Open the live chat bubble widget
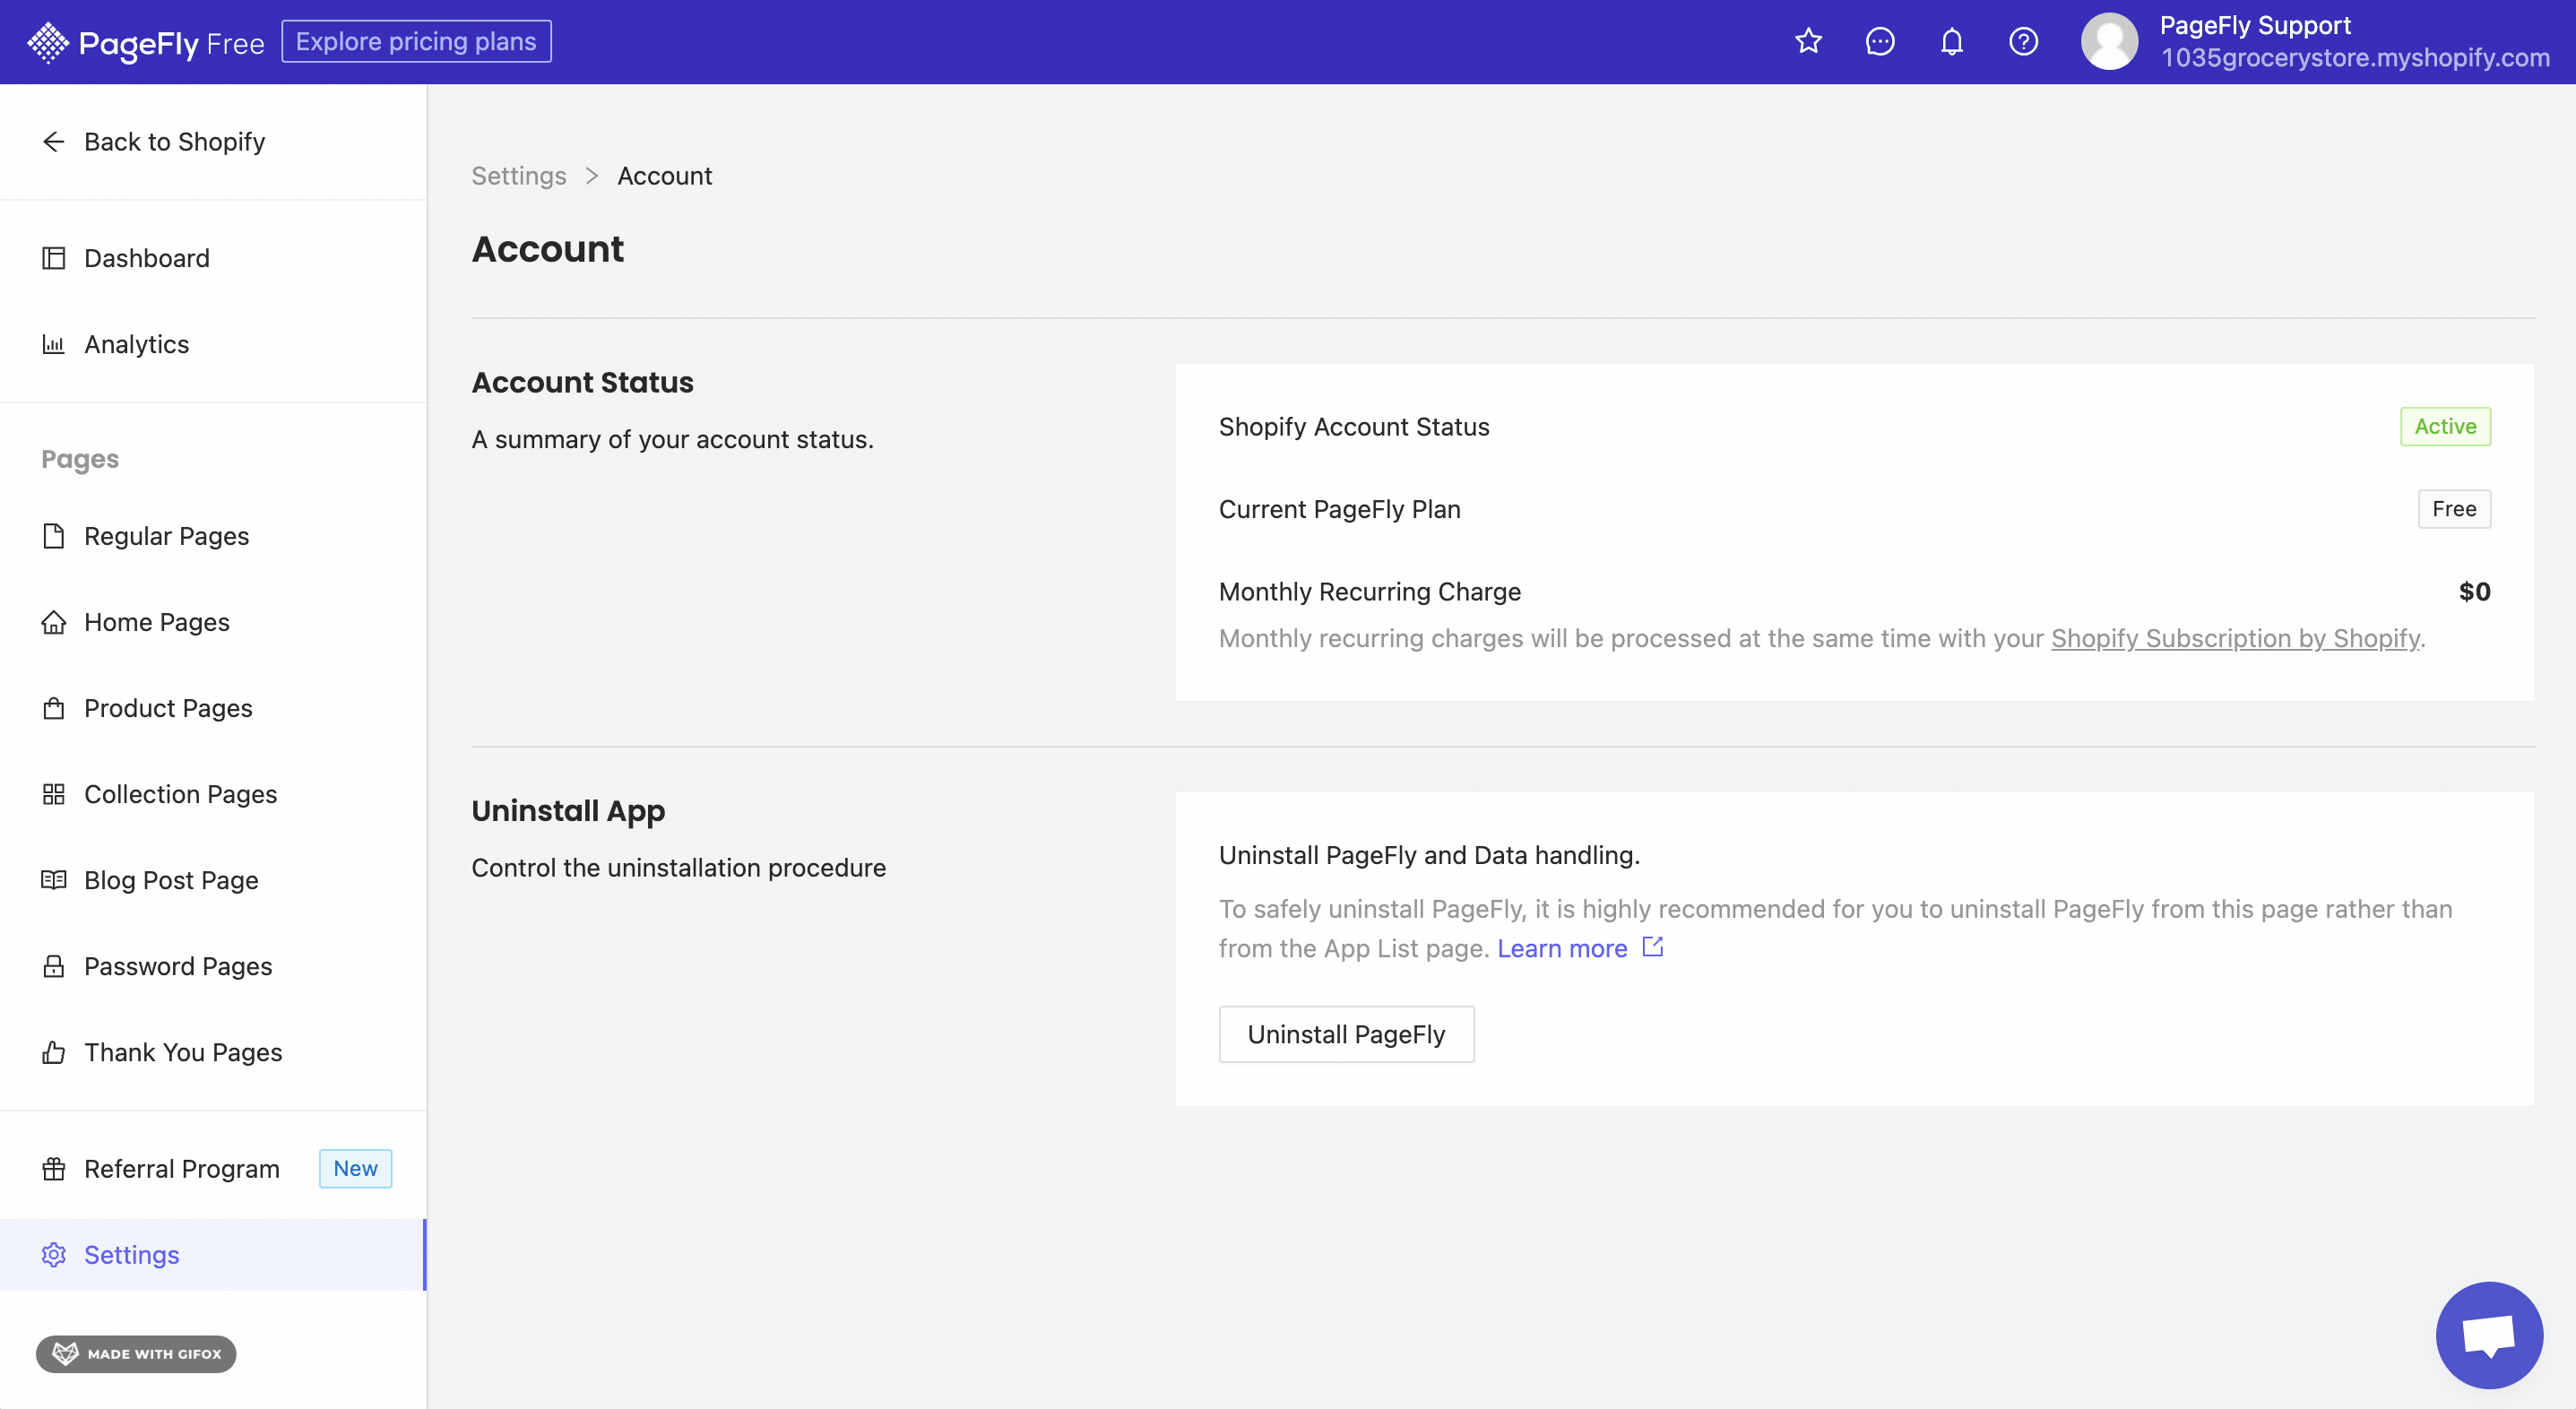Screen dimensions: 2576x1409 (x=2489, y=1335)
